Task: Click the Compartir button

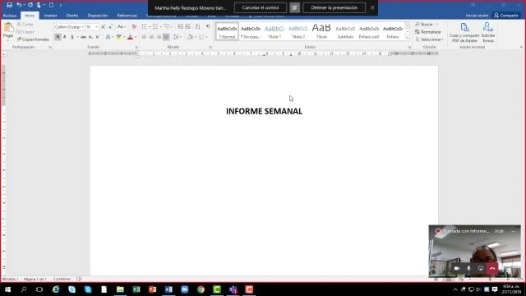Action: tap(506, 16)
